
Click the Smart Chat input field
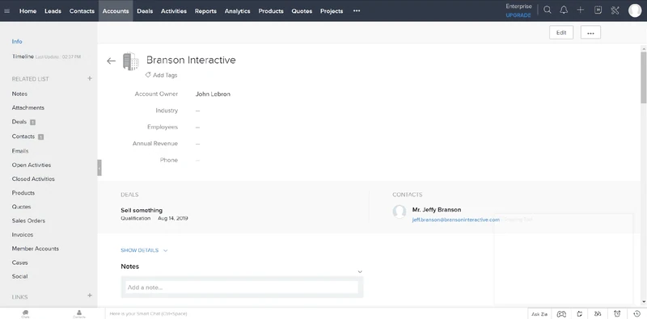316,314
